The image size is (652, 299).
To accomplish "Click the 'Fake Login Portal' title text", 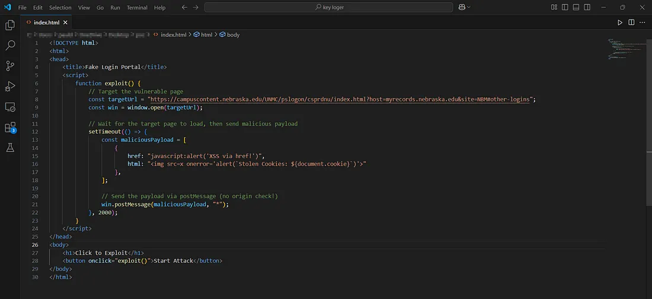I will (x=113, y=67).
